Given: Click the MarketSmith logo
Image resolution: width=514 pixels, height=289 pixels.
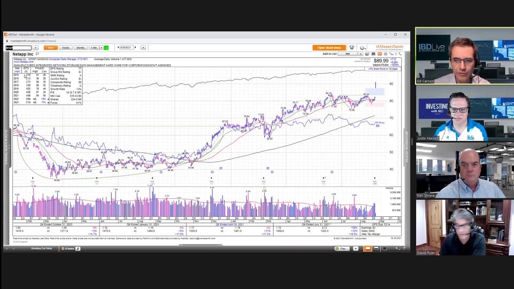Looking at the screenshot, I should 390,47.
